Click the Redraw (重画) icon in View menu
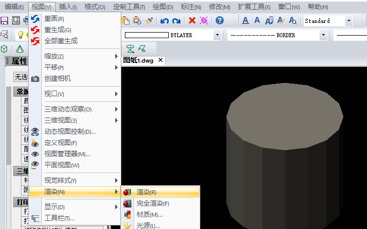The width and height of the screenshot is (367, 229). [35, 19]
